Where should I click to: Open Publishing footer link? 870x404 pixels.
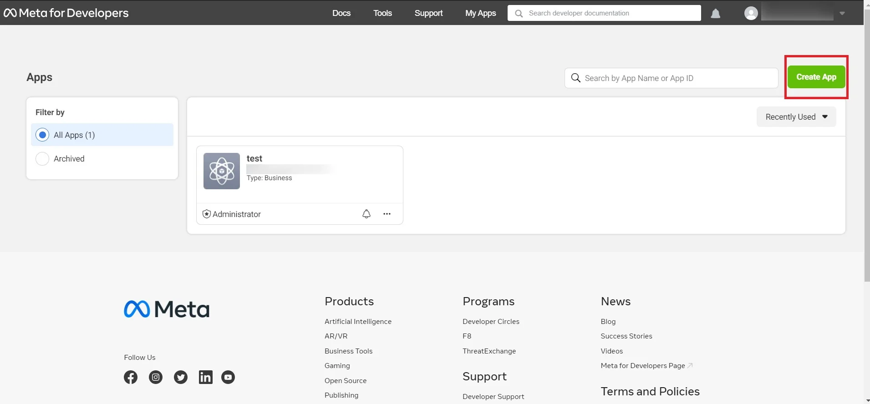pos(341,395)
